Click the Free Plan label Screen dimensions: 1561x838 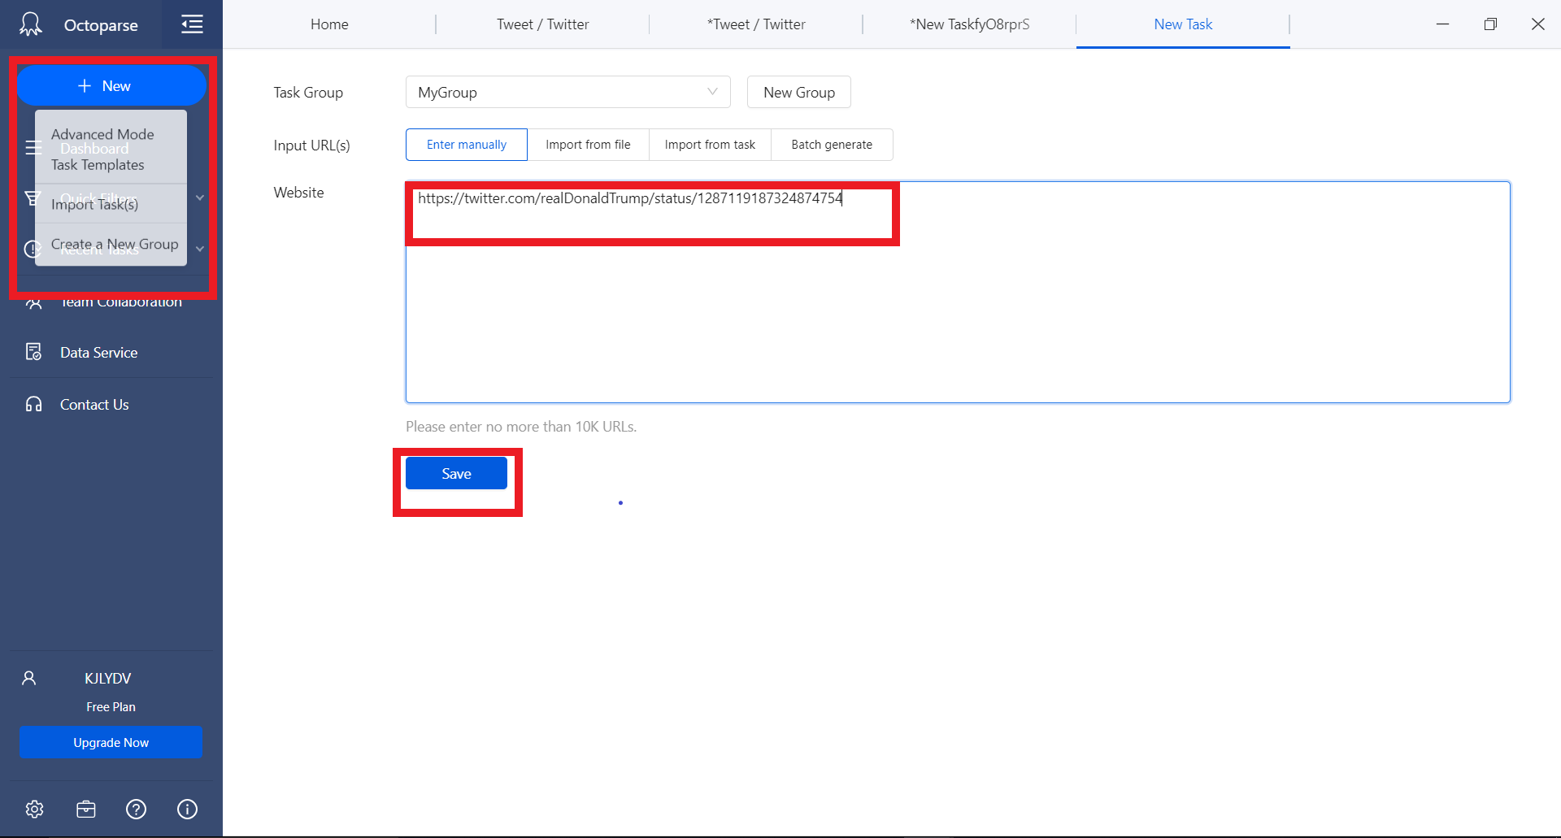coord(111,707)
